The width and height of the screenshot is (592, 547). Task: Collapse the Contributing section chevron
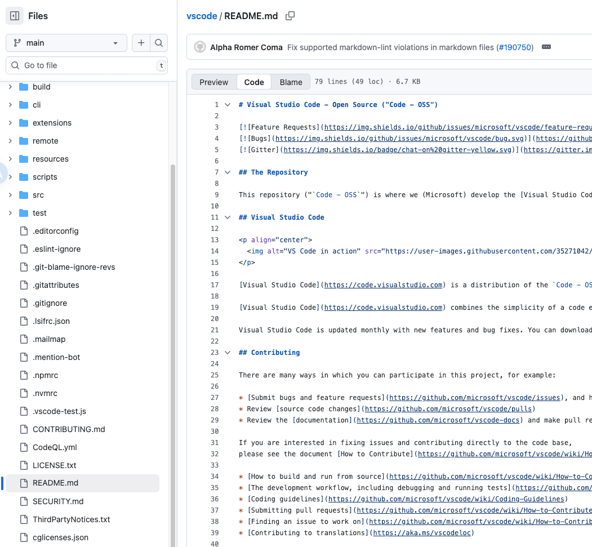coord(227,352)
